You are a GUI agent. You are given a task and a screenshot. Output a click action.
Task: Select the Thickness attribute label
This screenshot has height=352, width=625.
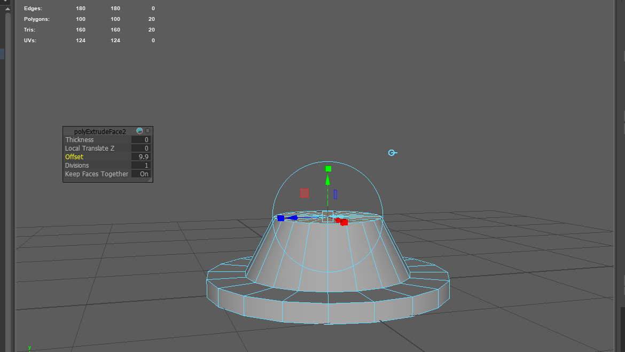click(80, 140)
